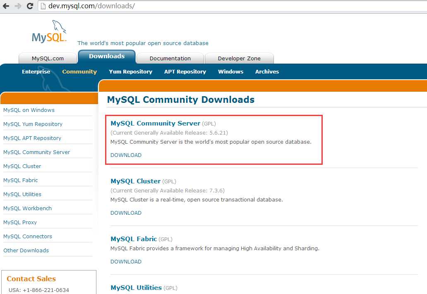The width and height of the screenshot is (427, 294).
Task: Select the Downloads tab
Action: click(x=107, y=56)
